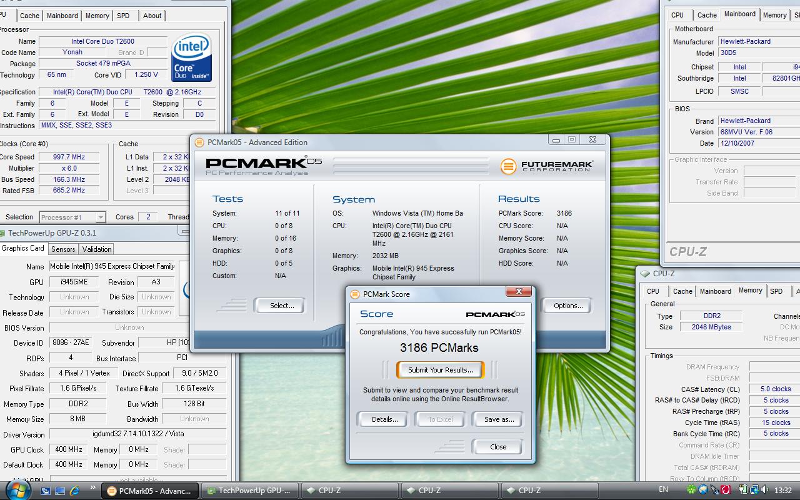
Task: Click Switch between windows quick launch icon
Action: [46, 491]
